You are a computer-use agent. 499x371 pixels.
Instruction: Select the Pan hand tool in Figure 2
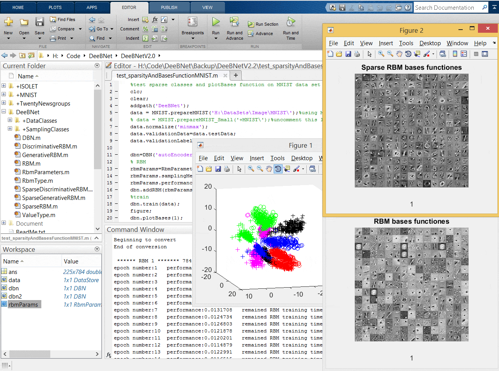point(399,54)
